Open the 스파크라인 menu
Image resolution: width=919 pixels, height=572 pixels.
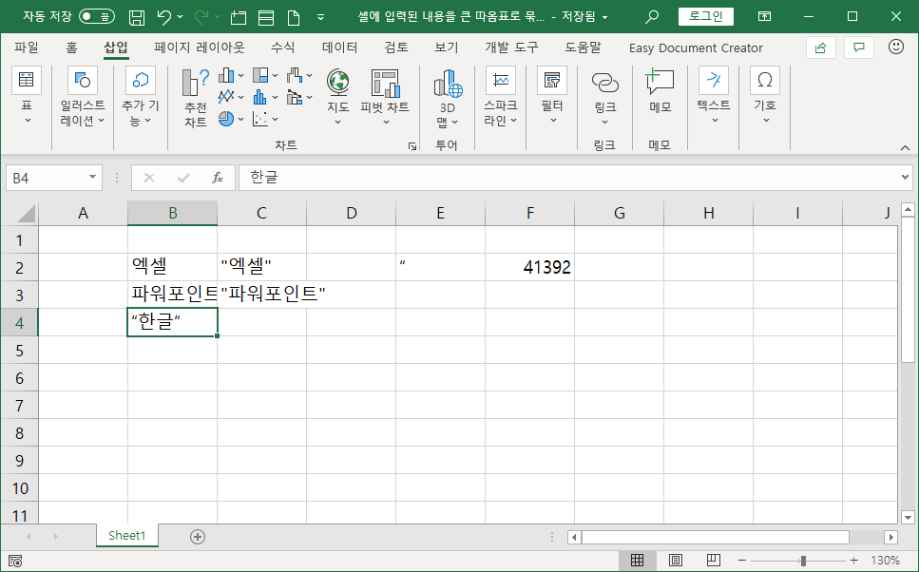[x=501, y=97]
